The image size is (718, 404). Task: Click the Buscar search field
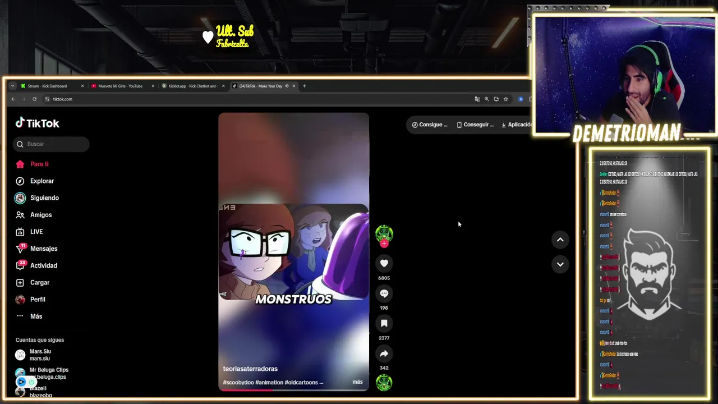(51, 144)
